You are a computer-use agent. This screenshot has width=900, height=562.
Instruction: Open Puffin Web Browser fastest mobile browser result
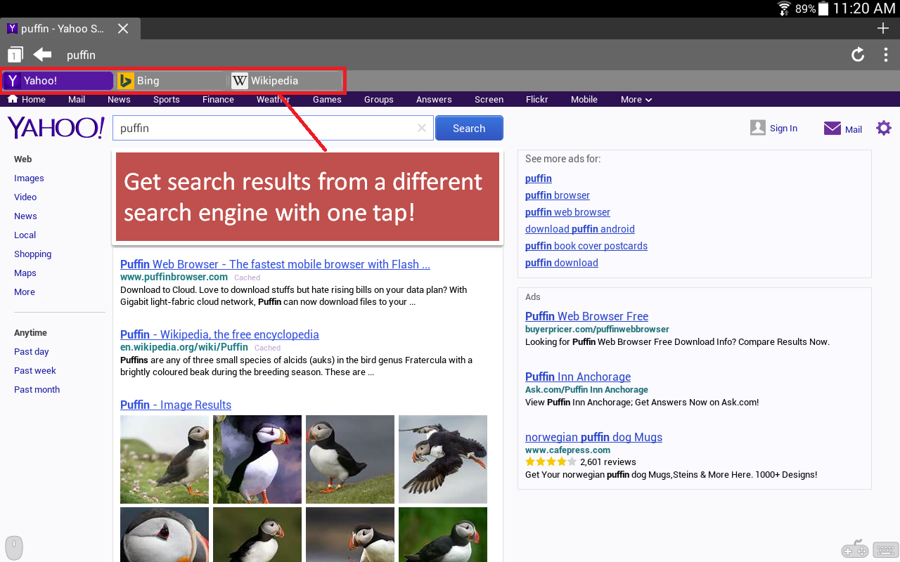[x=275, y=265]
